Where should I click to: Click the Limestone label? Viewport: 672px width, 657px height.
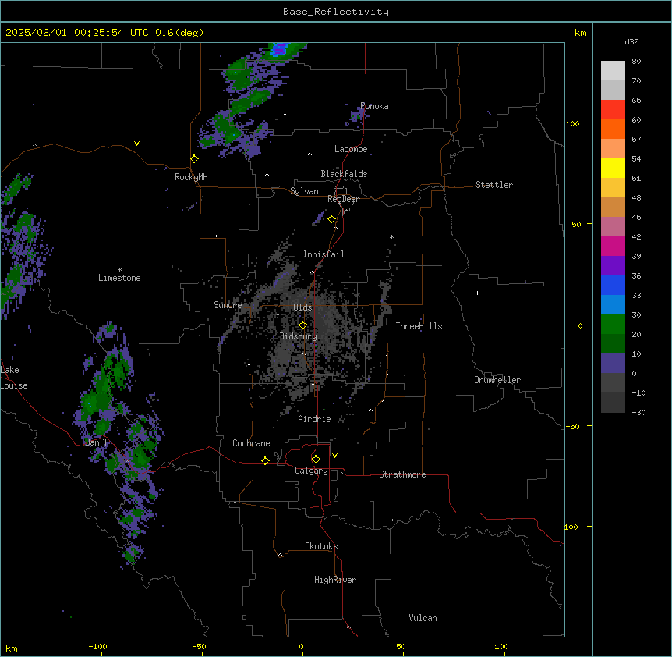tap(119, 278)
